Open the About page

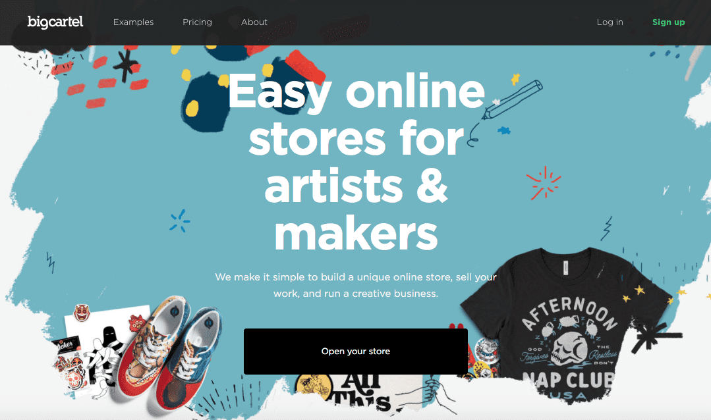[254, 22]
